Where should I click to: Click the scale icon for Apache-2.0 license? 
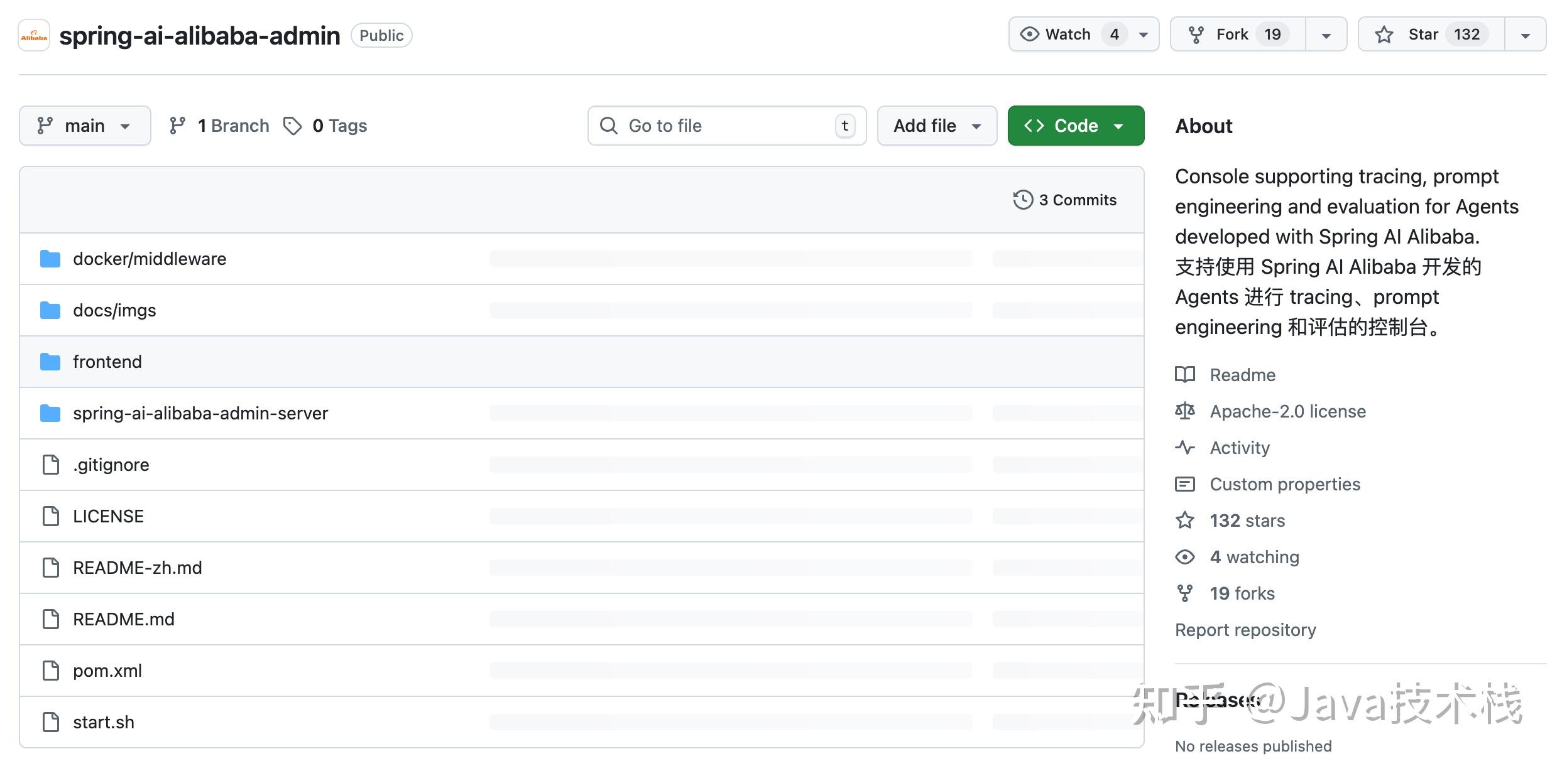point(1185,411)
